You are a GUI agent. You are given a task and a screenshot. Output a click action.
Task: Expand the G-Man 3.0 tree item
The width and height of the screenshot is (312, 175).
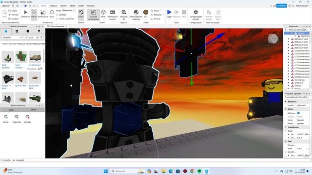point(289,83)
